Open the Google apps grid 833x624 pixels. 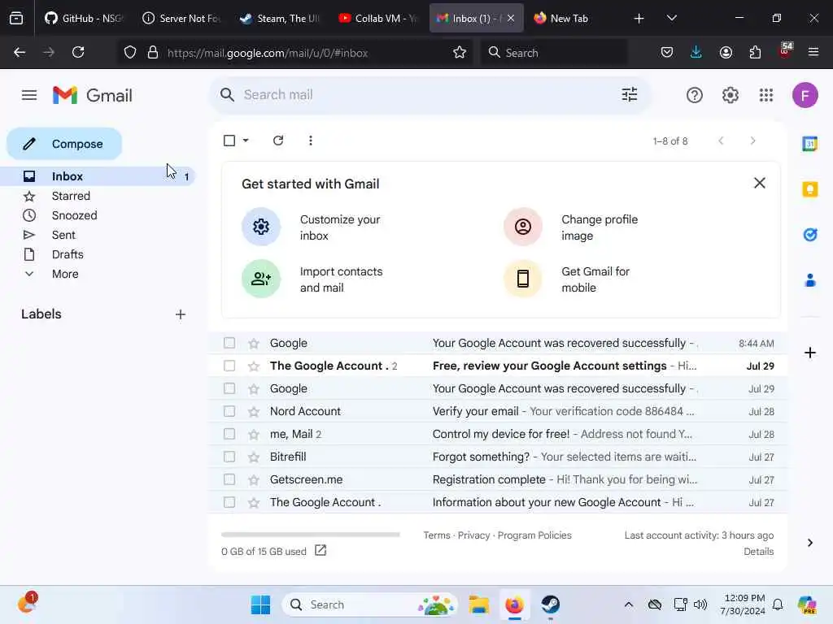coord(766,96)
